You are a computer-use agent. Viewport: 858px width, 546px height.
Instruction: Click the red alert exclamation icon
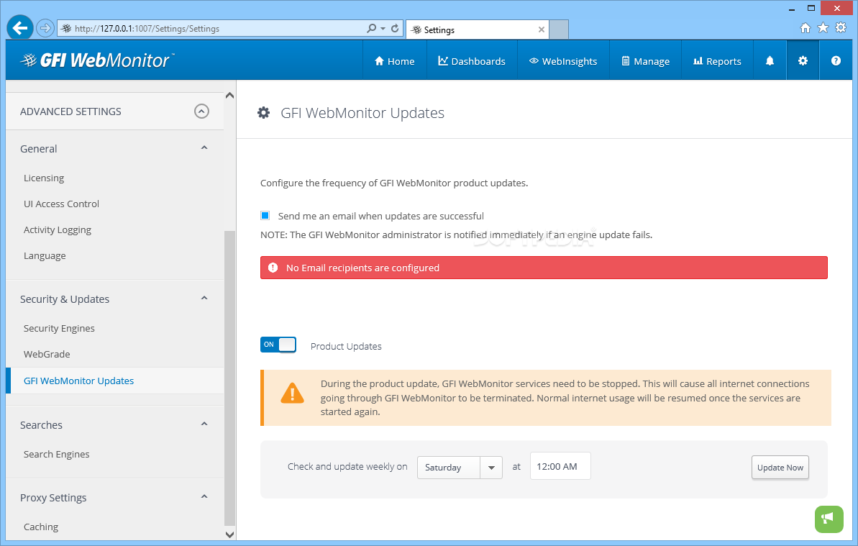[x=273, y=268]
